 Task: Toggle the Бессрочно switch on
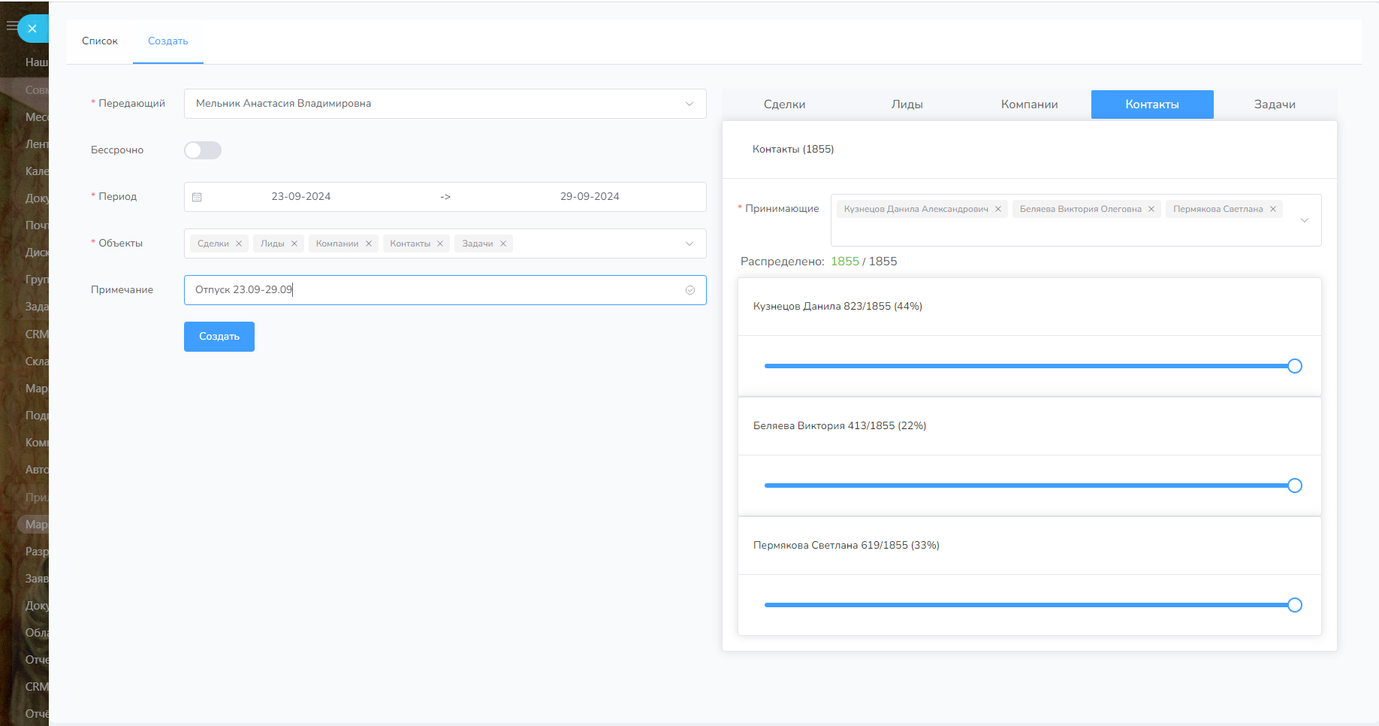point(203,150)
